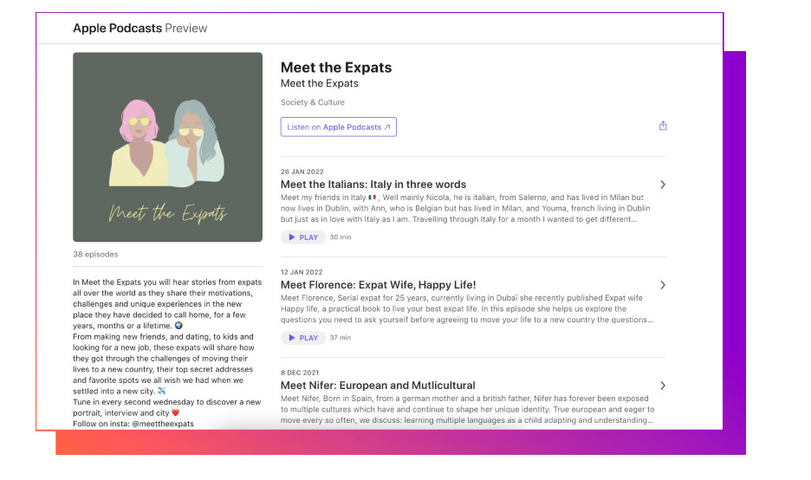The width and height of the screenshot is (811, 480).
Task: Click 'Follow on insta: @meettheexpats' text
Action: 133,424
